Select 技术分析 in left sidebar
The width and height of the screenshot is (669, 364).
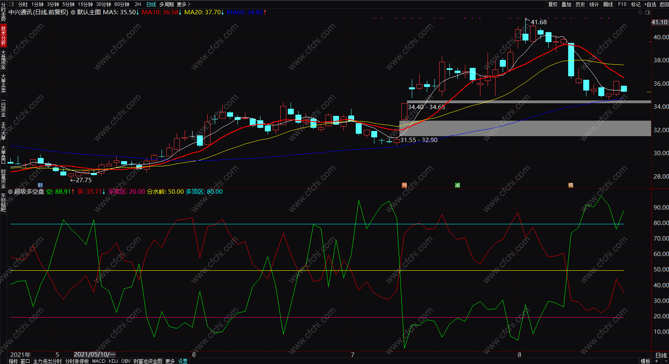click(3, 35)
